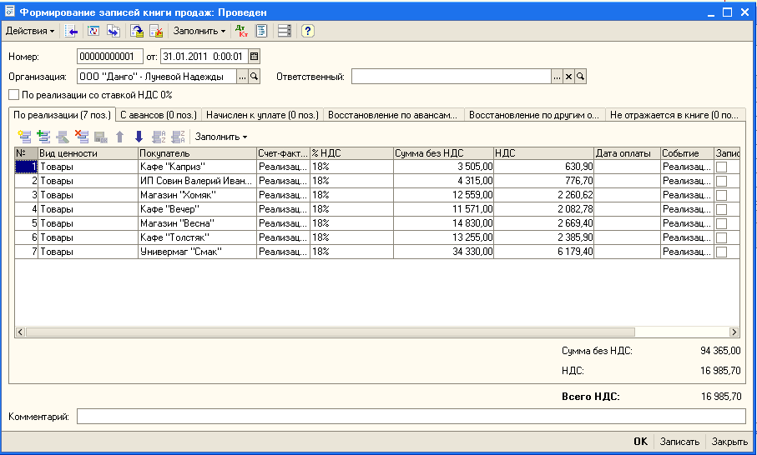Open the calendar picker next to date
Screen dimensions: 757x455
[x=255, y=57]
